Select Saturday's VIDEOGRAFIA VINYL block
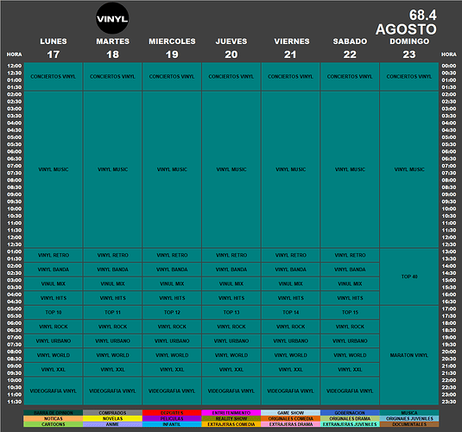This screenshot has height=432, width=462. click(x=350, y=391)
